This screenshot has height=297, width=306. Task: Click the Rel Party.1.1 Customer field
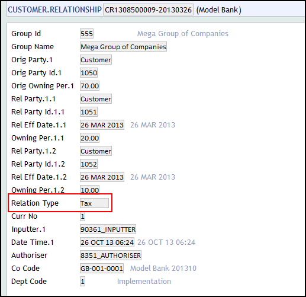click(96, 99)
